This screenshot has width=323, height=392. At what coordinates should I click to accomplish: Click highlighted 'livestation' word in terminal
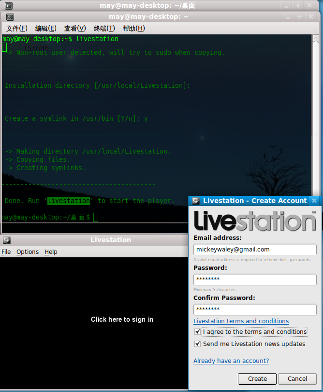69,201
